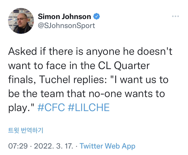Open Simon Johnson's profile picture
Viewport: 188px width, 155px height.
click(21, 21)
